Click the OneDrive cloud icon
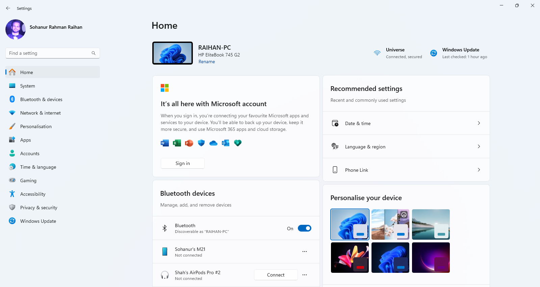 pyautogui.click(x=213, y=143)
